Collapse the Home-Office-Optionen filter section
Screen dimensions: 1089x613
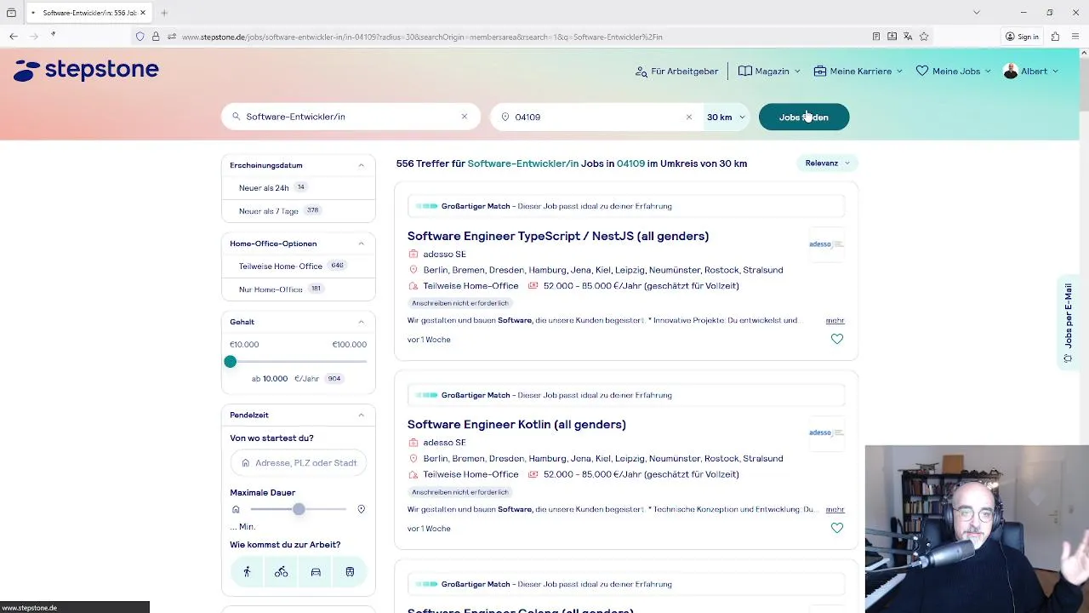[361, 243]
